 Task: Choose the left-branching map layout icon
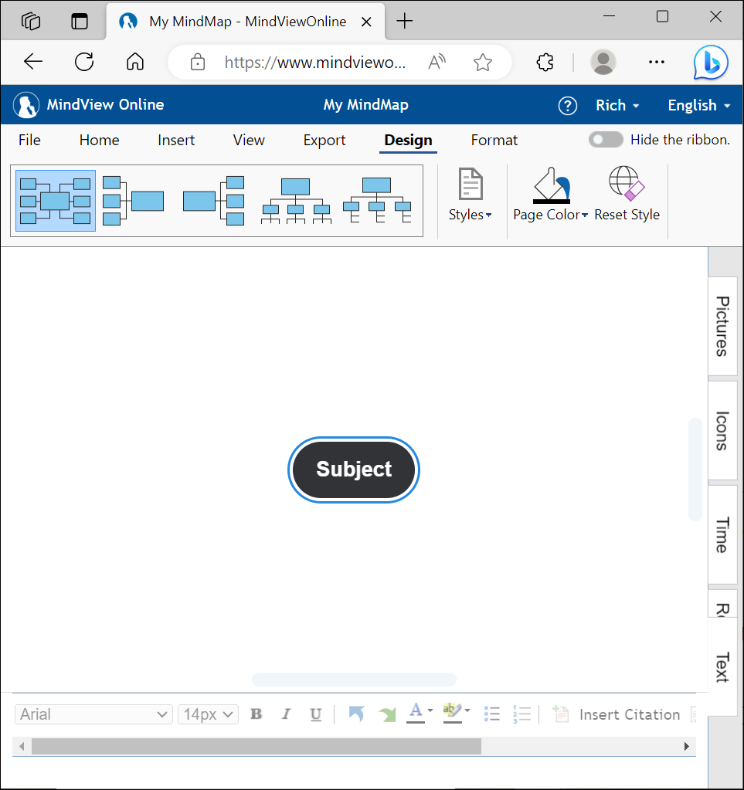pyautogui.click(x=133, y=201)
